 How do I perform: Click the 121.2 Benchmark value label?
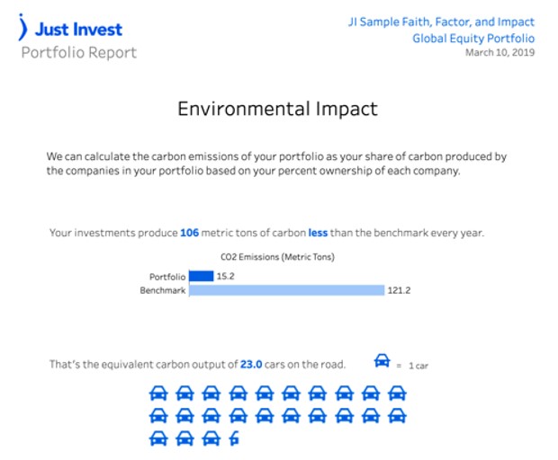(398, 290)
